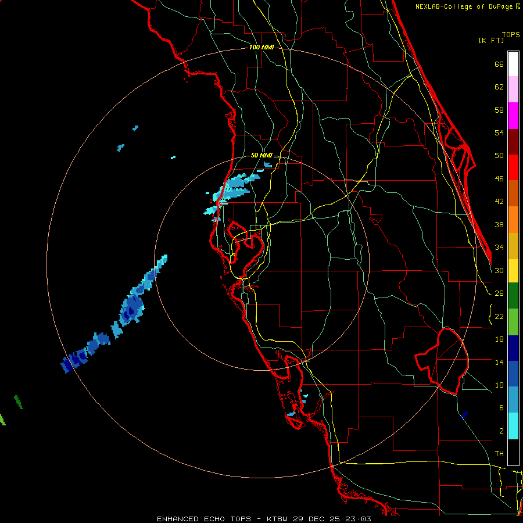
Task: Click the yellow 30 kft legend swatch
Action: point(513,270)
